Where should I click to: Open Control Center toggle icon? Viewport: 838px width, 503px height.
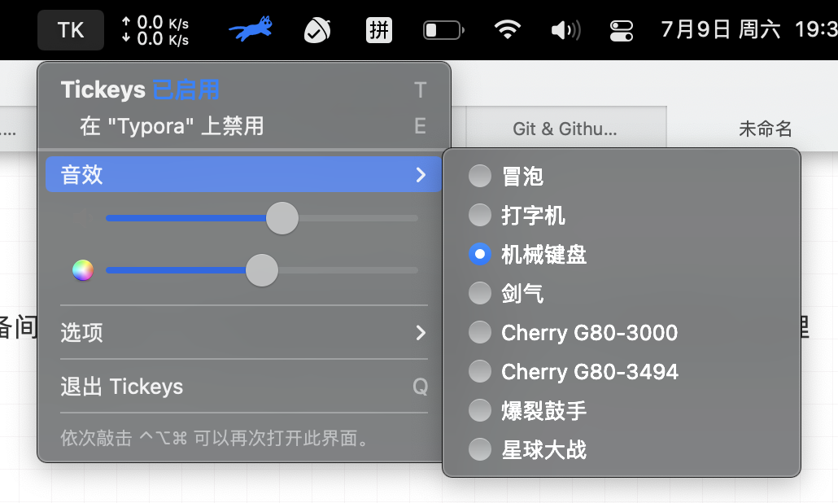pyautogui.click(x=622, y=30)
